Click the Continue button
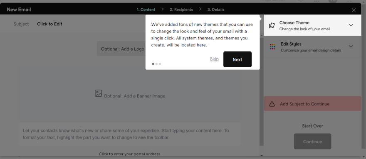The height and width of the screenshot is (159, 366). 312,142
